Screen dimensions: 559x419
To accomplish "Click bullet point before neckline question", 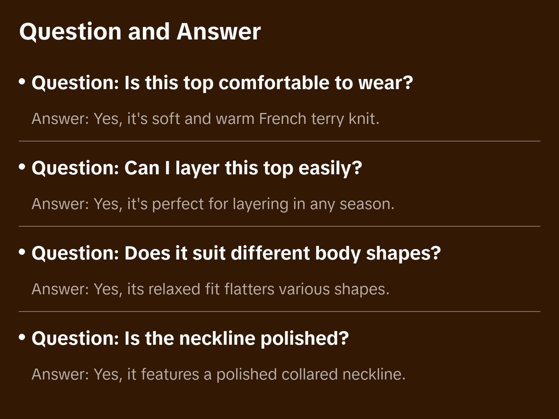I will point(22,337).
